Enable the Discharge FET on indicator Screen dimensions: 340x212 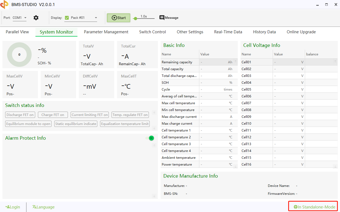click(20, 115)
